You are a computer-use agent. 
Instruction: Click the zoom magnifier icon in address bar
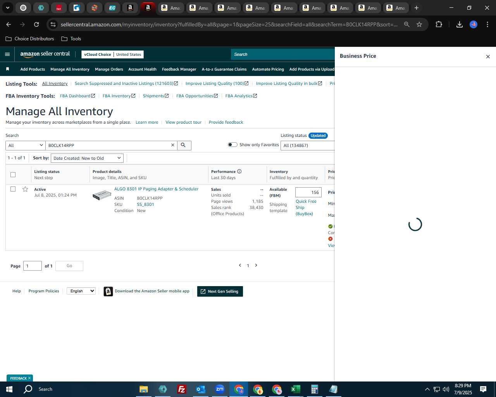pos(406,24)
